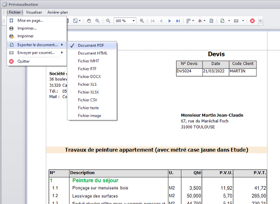The width and height of the screenshot is (280, 204).
Task: Open the Arrière-plan menu
Action: click(x=58, y=12)
